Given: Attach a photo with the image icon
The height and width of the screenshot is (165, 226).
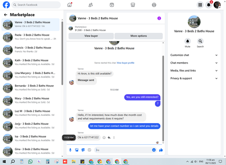Looking at the screenshot, I should click(77, 150).
